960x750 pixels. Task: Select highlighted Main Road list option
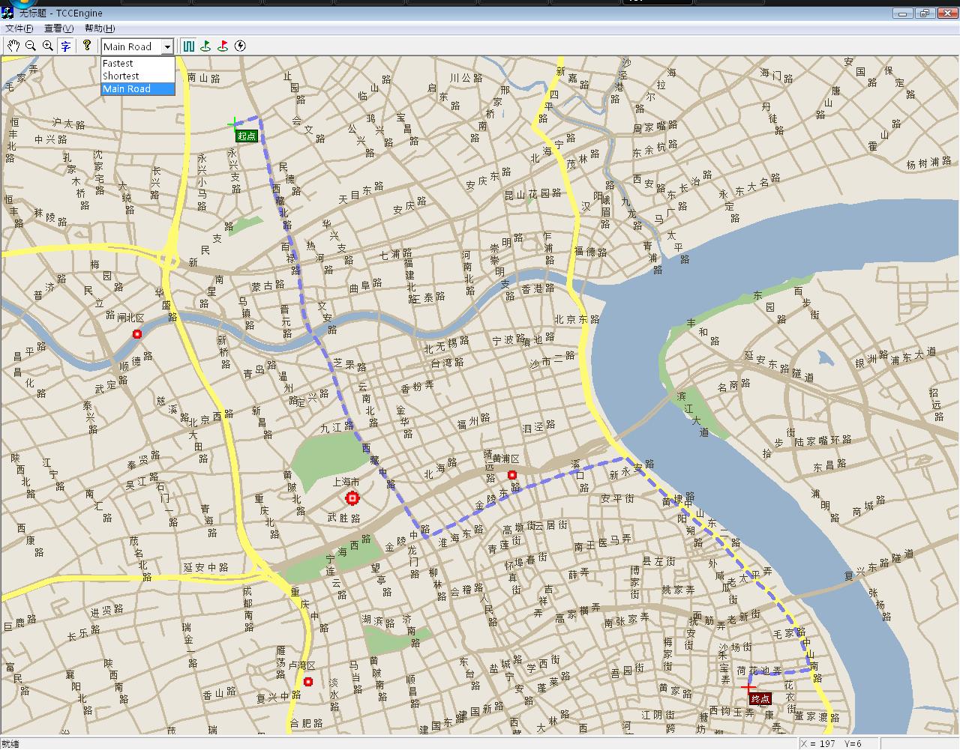point(127,88)
